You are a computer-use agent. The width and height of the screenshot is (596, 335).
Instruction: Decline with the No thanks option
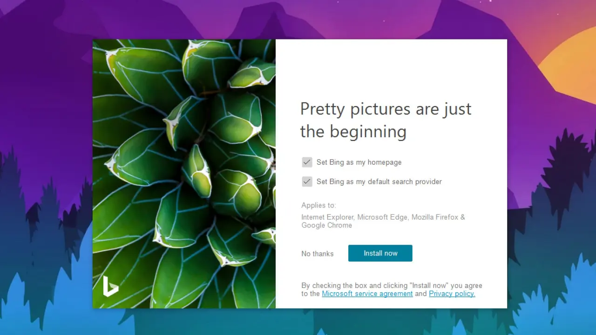[x=317, y=254]
